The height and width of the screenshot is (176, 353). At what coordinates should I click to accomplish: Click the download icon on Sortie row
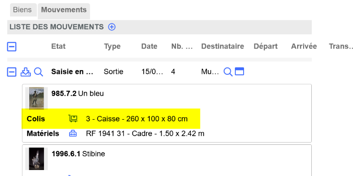(x=26, y=72)
